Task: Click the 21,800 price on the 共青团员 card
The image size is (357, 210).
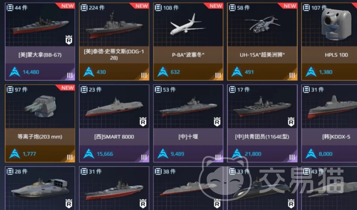Action: (253, 154)
